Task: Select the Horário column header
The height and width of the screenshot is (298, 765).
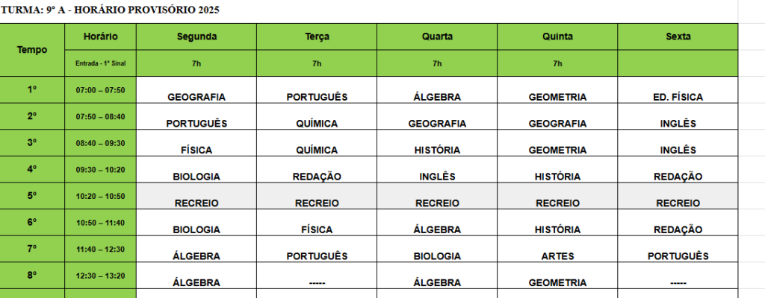Action: click(x=101, y=37)
